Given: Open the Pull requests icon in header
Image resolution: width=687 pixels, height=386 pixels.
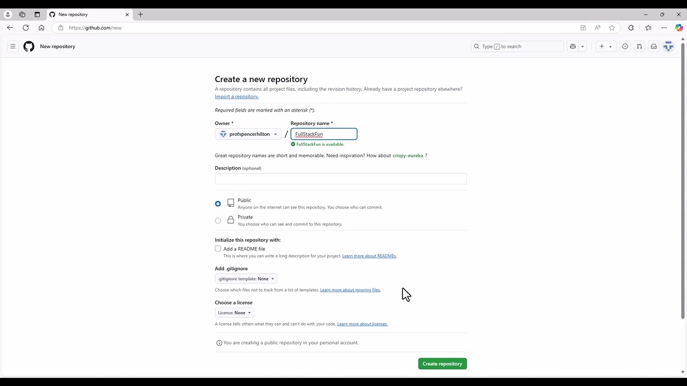Looking at the screenshot, I should [x=639, y=47].
